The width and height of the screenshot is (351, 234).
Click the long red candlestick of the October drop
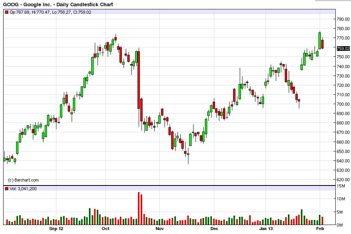(x=139, y=80)
